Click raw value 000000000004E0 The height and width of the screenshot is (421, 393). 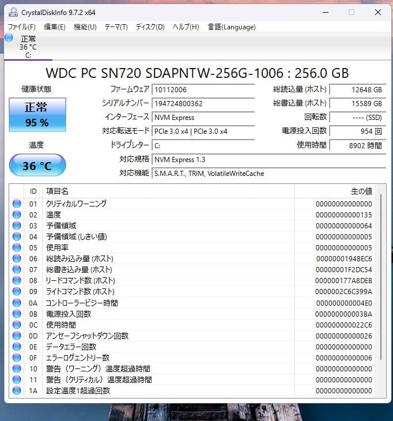344,303
